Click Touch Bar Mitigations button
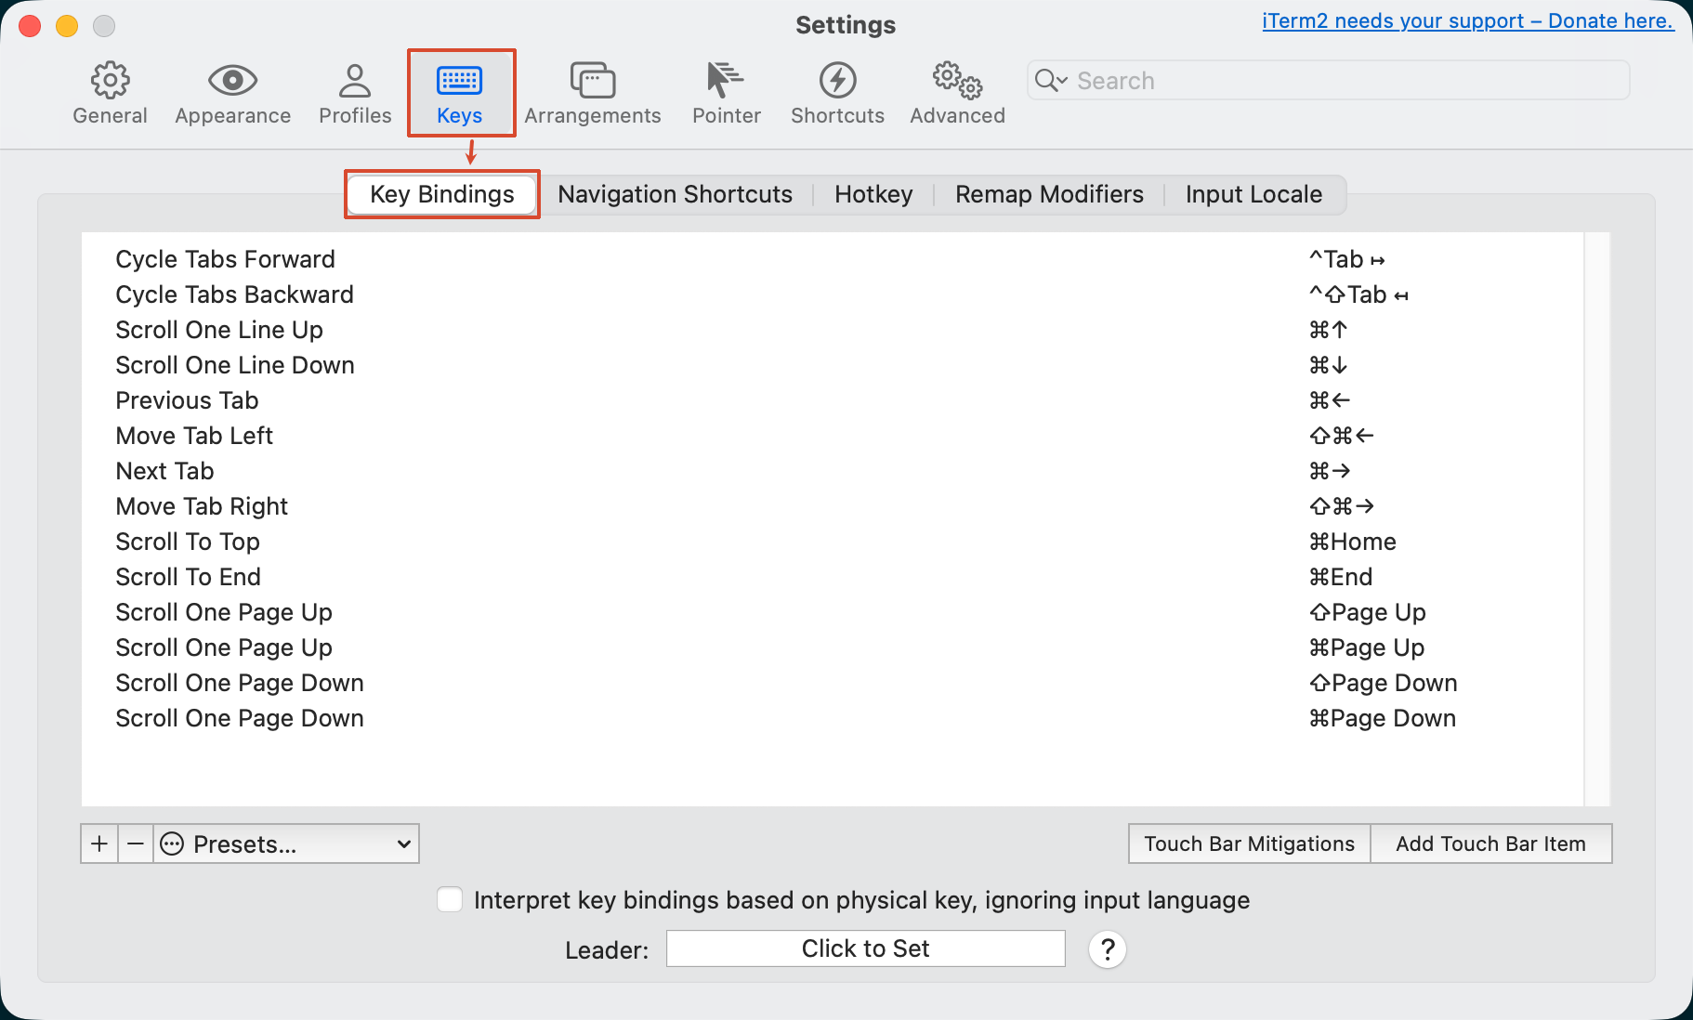Image resolution: width=1693 pixels, height=1020 pixels. pos(1249,843)
